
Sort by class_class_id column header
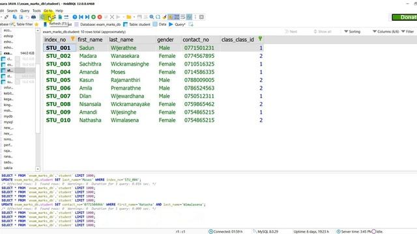tap(242, 40)
